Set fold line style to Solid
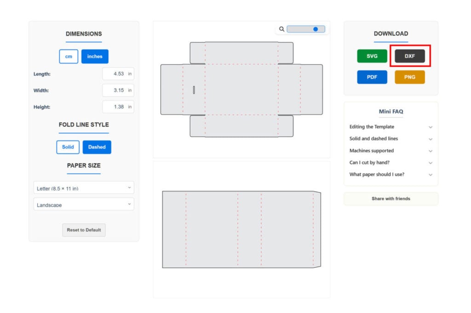 (x=68, y=147)
